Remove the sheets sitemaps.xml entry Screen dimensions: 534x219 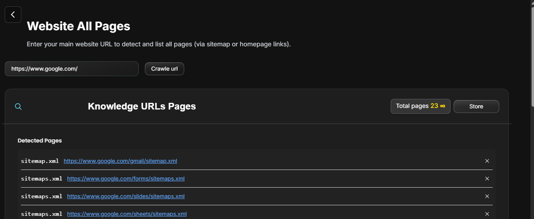[x=487, y=214]
